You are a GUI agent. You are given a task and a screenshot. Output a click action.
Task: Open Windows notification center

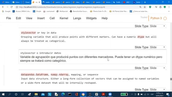(168, 94)
